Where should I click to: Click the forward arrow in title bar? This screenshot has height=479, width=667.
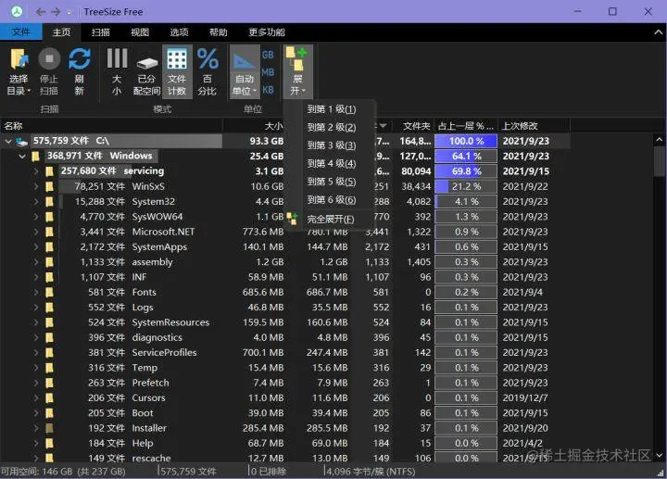coord(56,12)
